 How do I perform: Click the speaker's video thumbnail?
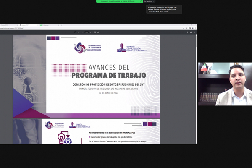[x=225, y=84]
